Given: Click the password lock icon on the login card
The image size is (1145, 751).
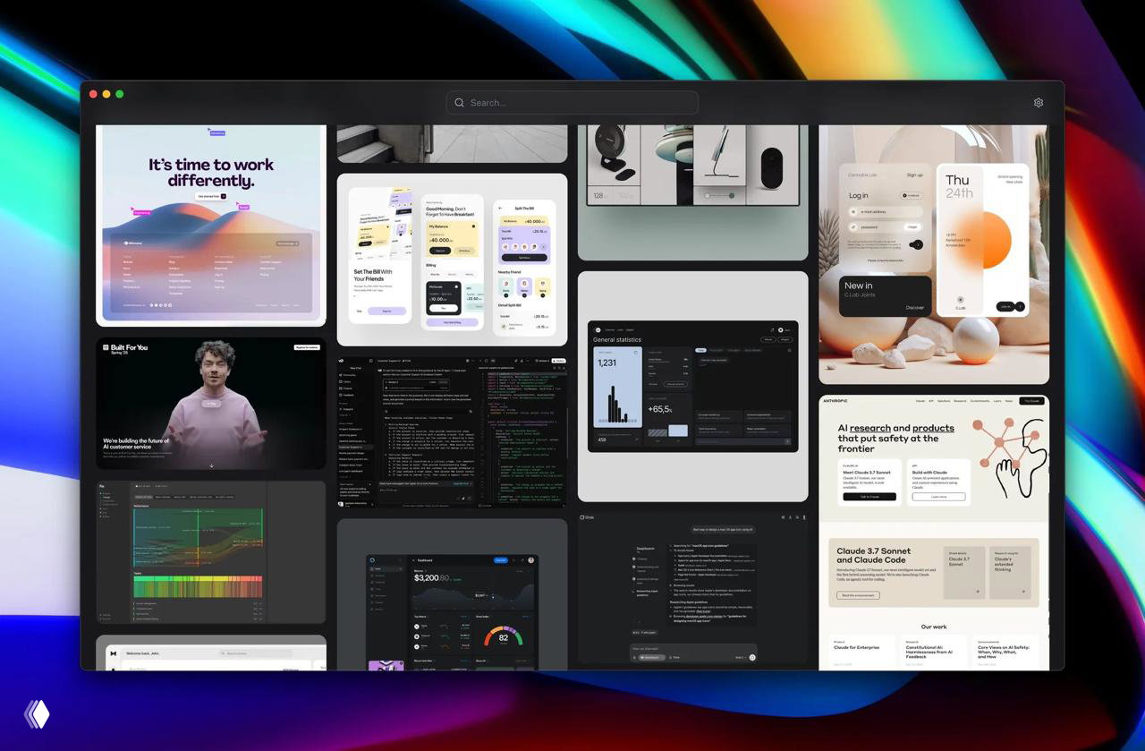Looking at the screenshot, I should 853,227.
